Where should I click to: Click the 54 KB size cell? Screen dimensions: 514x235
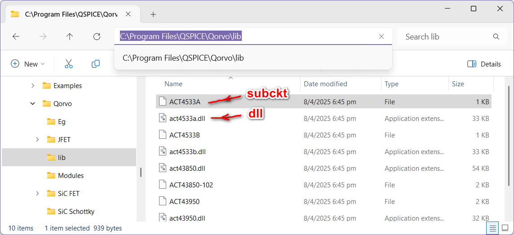coord(481,168)
